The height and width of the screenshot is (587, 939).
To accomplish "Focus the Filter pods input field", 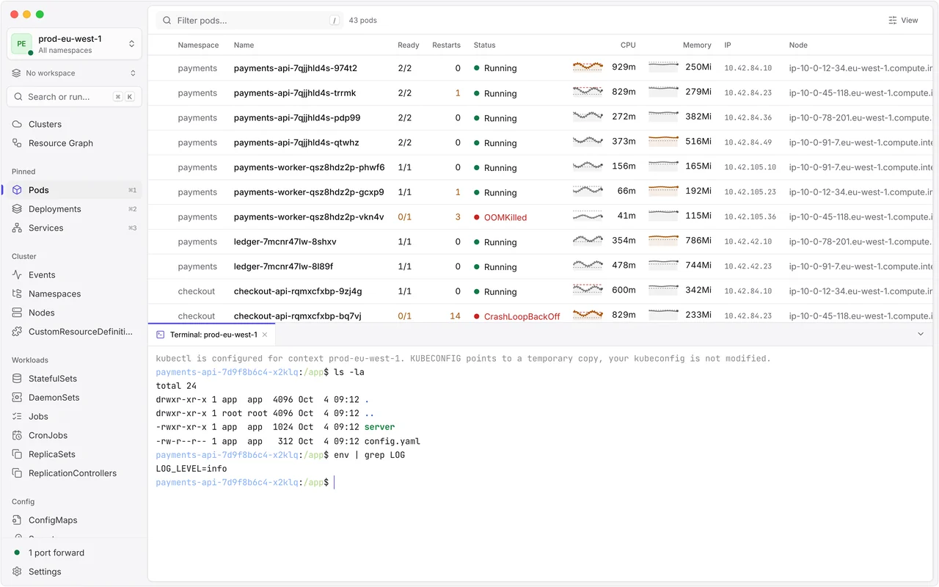I will coord(249,21).
